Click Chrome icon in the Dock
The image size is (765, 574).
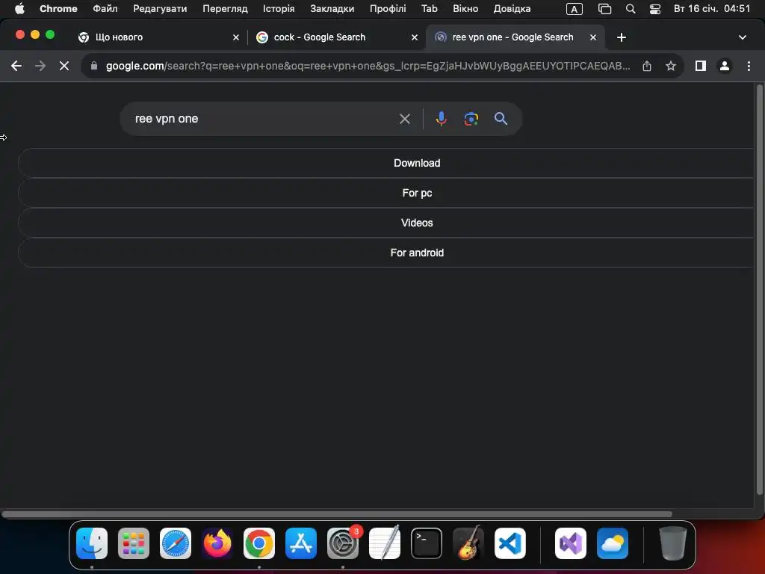(259, 543)
